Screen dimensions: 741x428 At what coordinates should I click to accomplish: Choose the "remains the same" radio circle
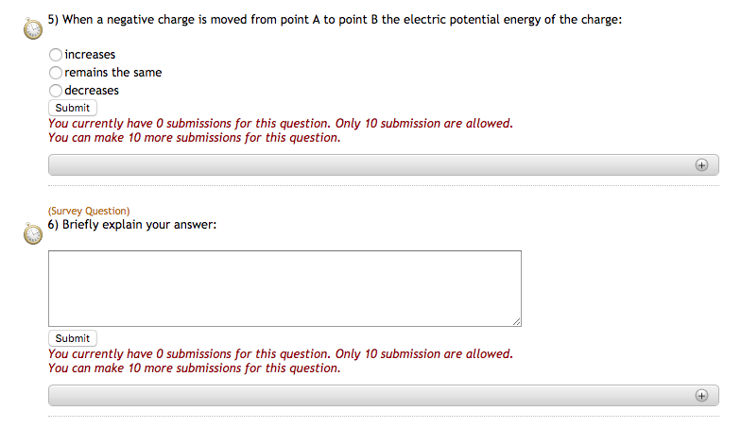56,73
